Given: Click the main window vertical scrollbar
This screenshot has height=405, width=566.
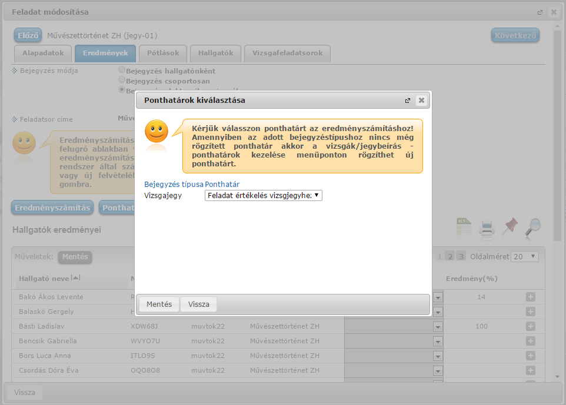Looking at the screenshot, I should point(557,136).
